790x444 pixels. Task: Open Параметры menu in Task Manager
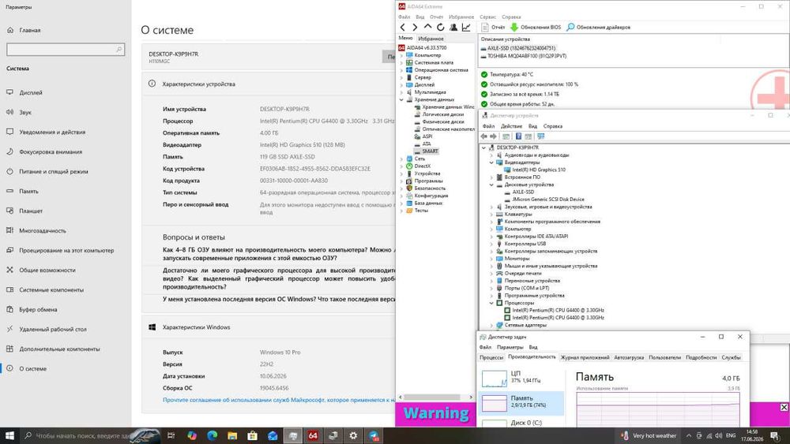[x=510, y=347]
